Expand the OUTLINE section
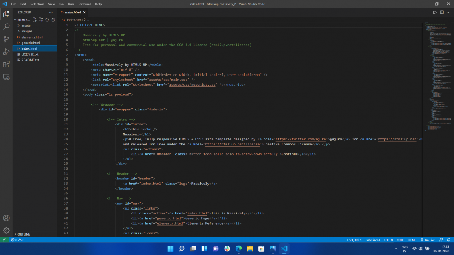Image resolution: width=454 pixels, height=255 pixels. click(24, 234)
